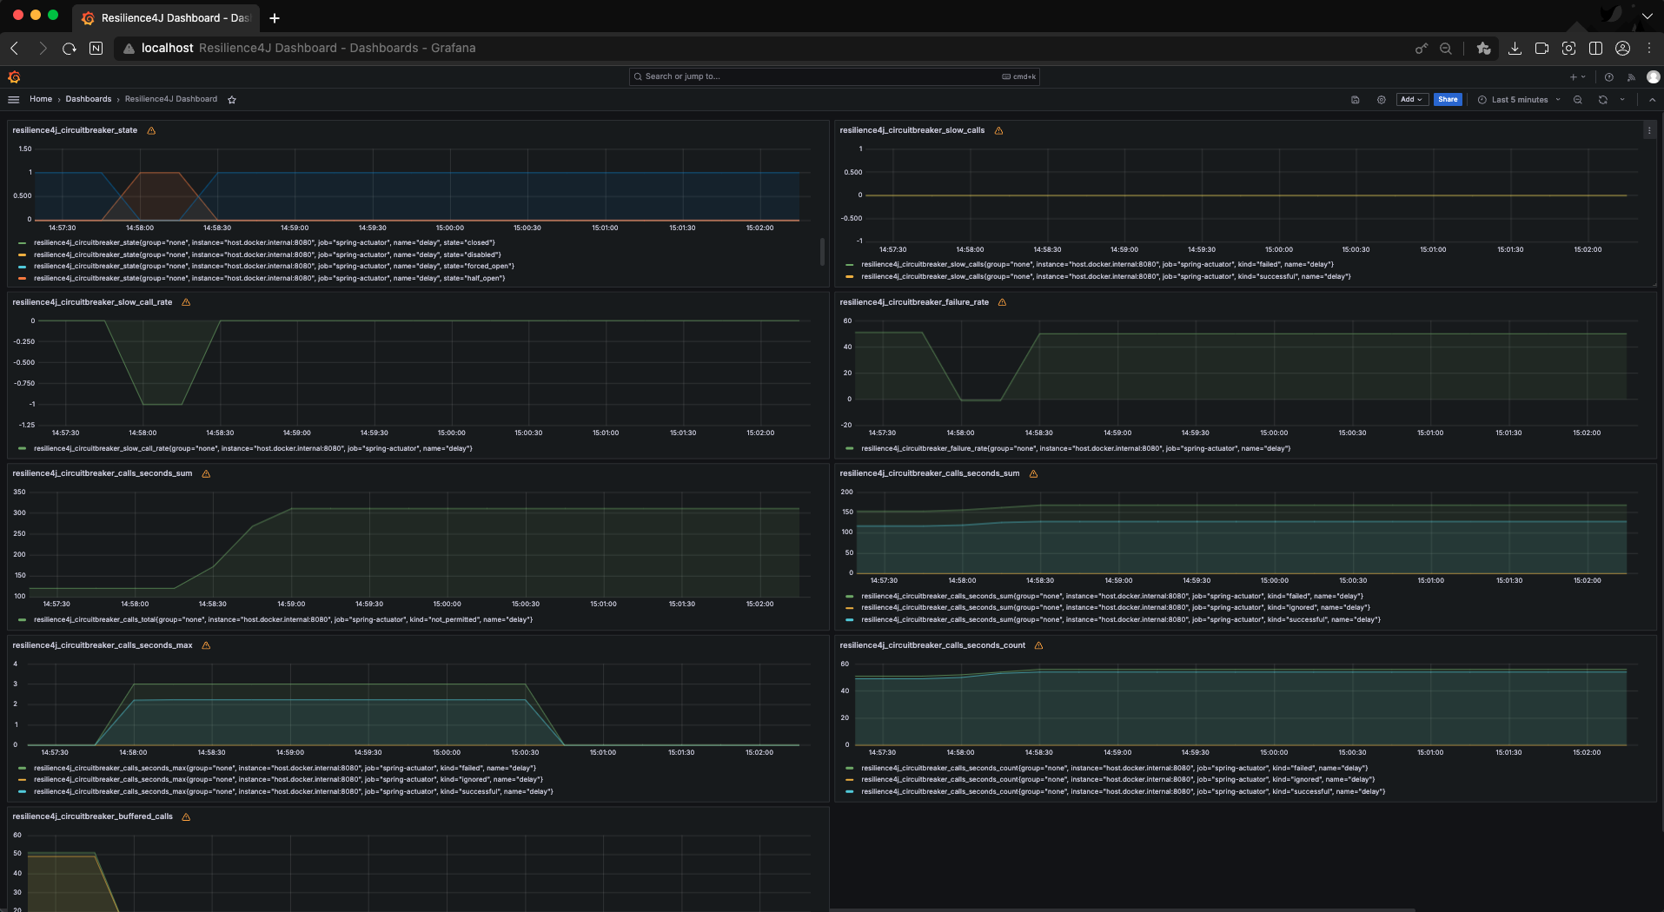
Task: Open dashboard settings gear icon
Action: (x=1381, y=100)
